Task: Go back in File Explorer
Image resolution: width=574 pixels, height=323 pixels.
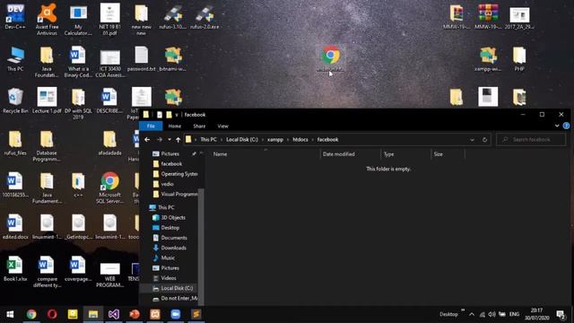Action: pos(147,140)
